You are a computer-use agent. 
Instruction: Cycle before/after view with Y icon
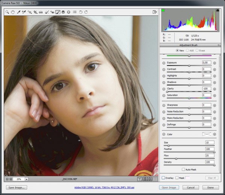point(139,179)
